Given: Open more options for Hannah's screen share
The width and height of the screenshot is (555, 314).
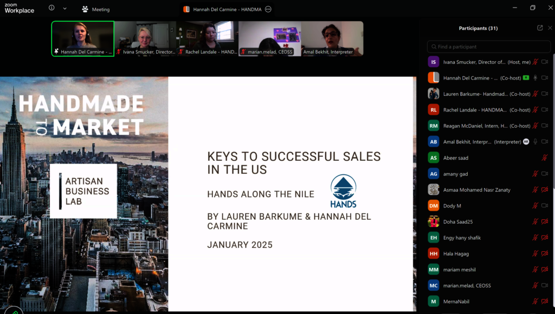Looking at the screenshot, I should 268,9.
